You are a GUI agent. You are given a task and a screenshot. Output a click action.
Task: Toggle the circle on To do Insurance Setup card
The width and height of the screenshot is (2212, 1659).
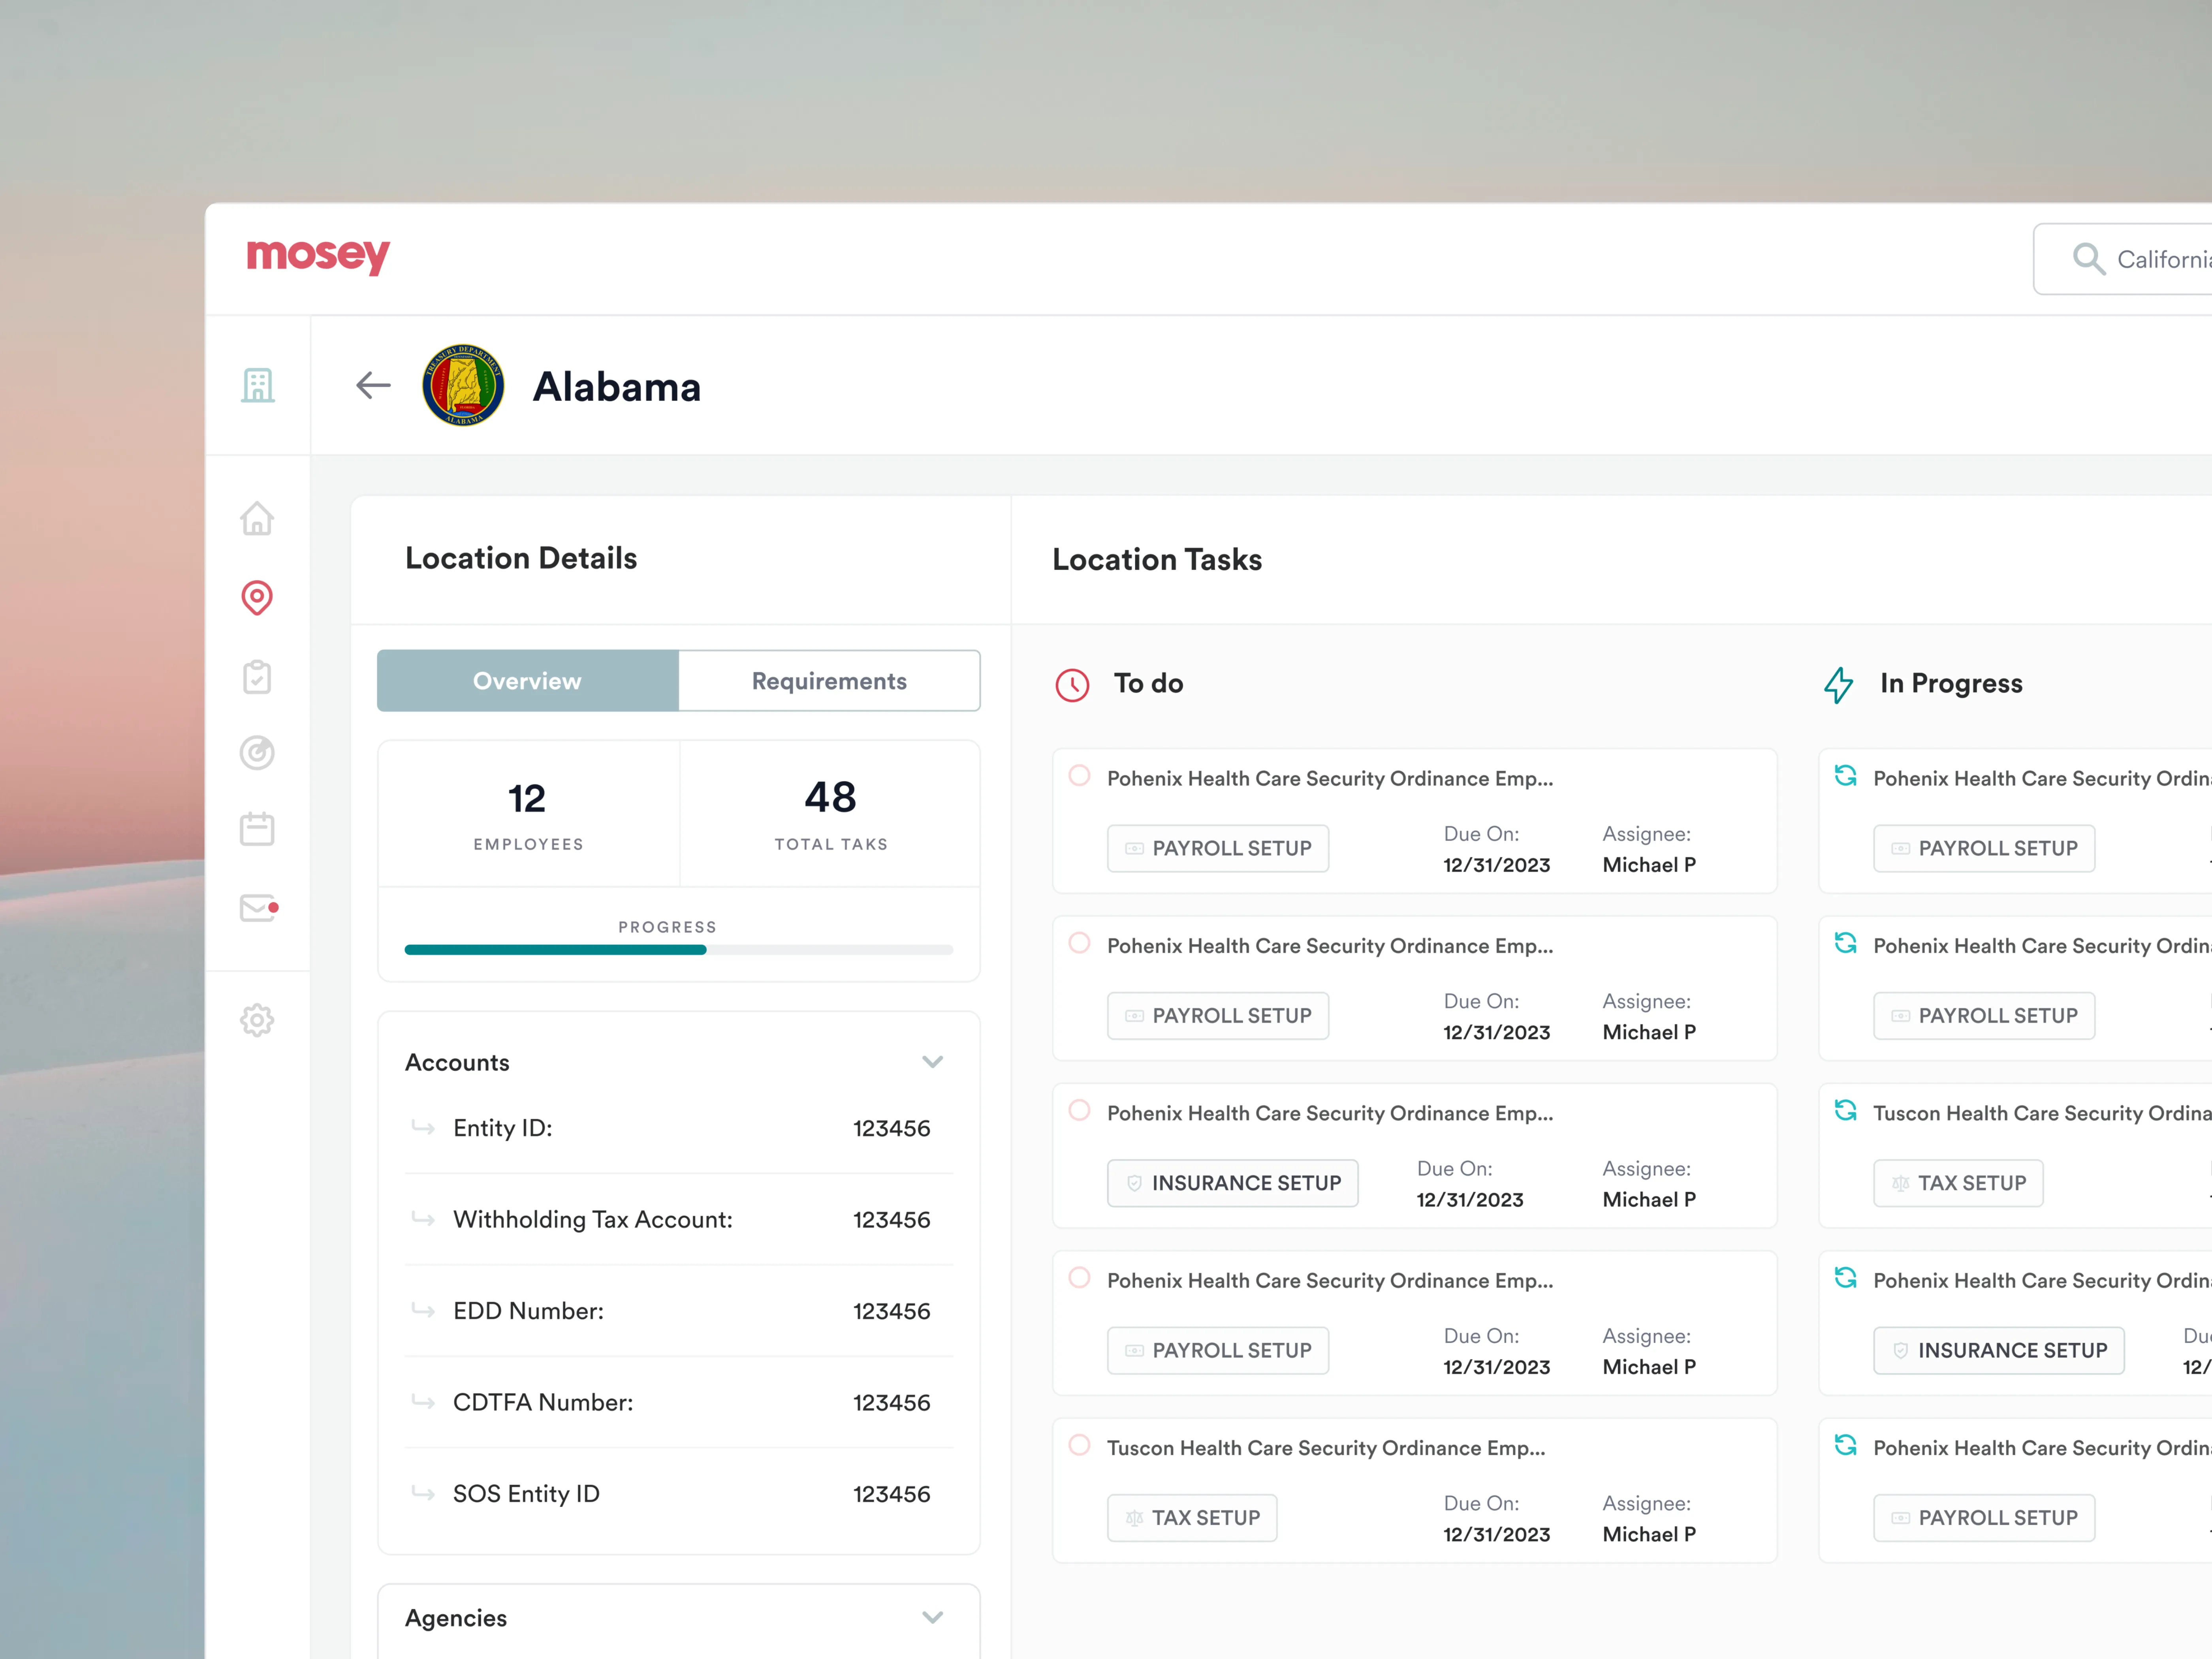[x=1079, y=1110]
